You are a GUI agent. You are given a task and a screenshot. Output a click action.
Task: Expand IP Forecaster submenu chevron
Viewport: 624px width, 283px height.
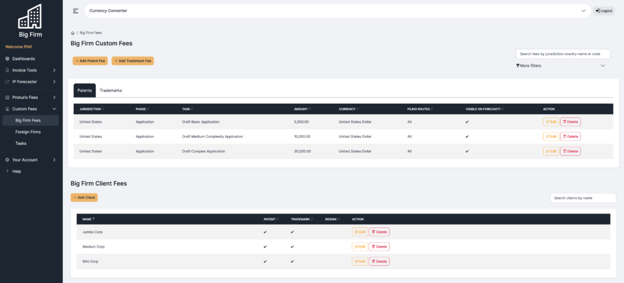[54, 82]
